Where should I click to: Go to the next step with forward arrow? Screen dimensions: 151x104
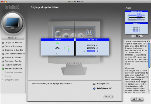click(140, 99)
